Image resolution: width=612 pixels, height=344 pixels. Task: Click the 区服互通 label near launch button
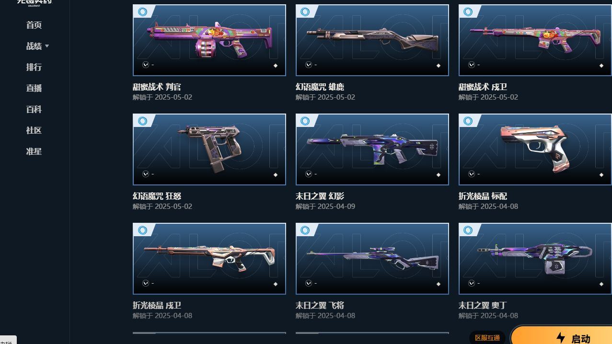coord(487,338)
